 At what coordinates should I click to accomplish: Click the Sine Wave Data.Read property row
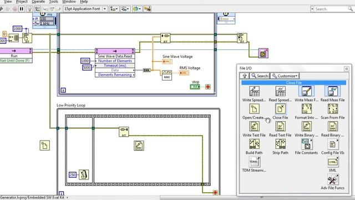(x=115, y=56)
